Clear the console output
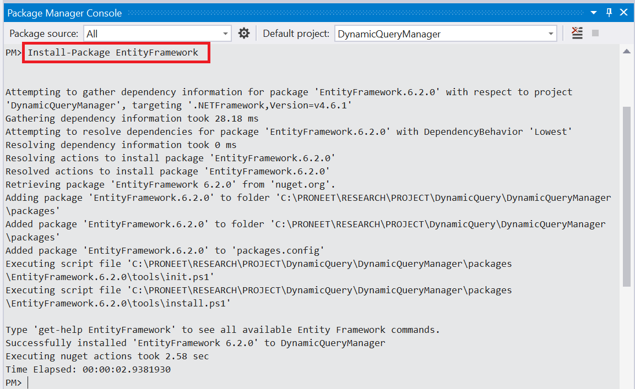Screen dimensions: 635x389 577,33
